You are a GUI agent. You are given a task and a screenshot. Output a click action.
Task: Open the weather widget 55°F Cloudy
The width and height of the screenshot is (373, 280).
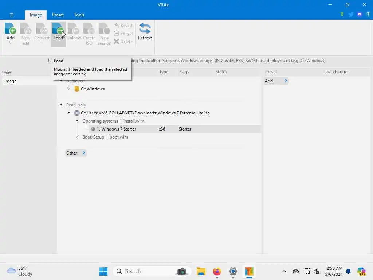(x=20, y=271)
